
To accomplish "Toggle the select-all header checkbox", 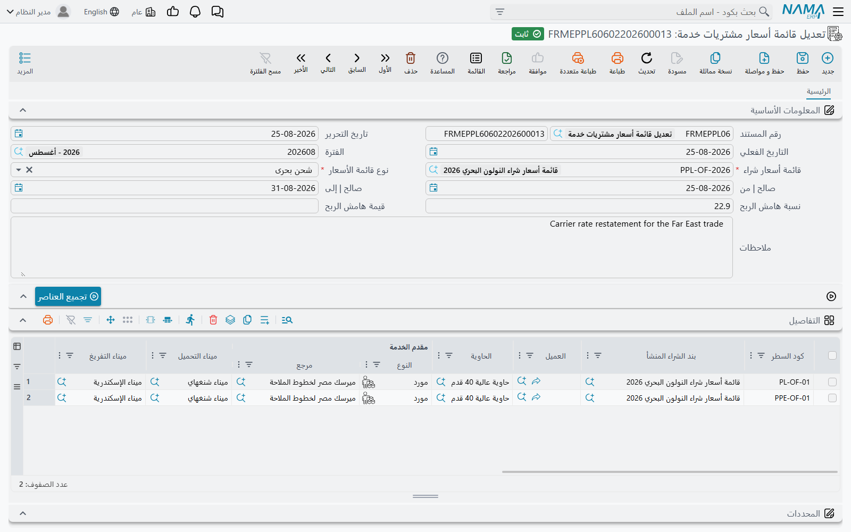I will click(x=832, y=355).
